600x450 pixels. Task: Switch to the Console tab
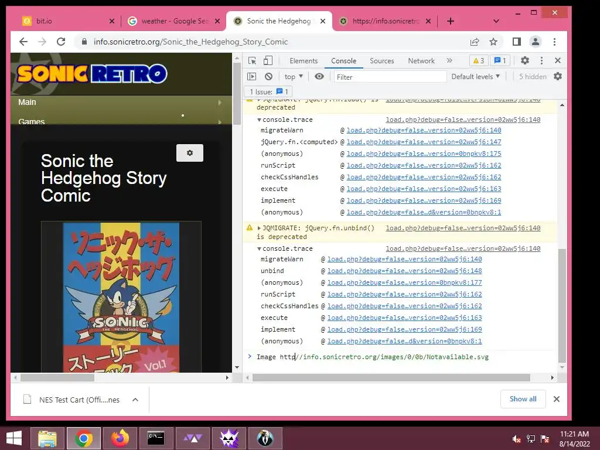click(343, 61)
